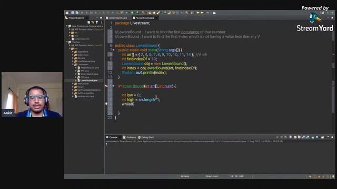337x189 pixels.
Task: Select LowerBound.java in Project Explorer
Action: [89, 80]
